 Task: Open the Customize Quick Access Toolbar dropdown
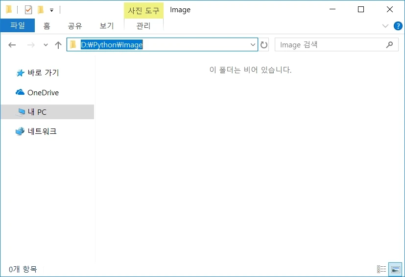[x=51, y=10]
